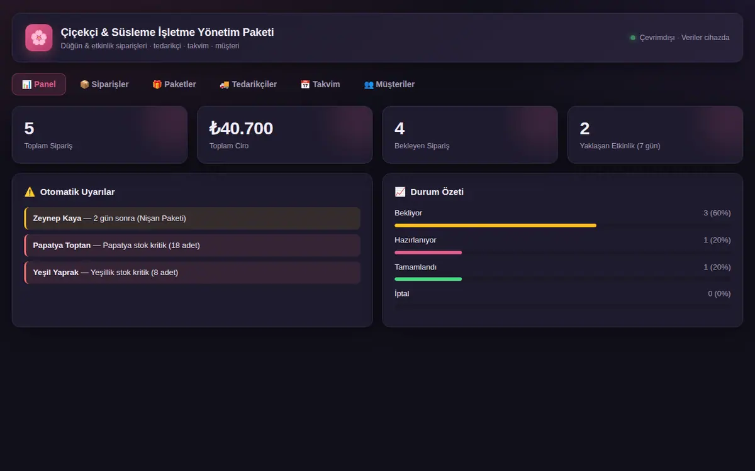Go to the Tedarikçiler tab
The width and height of the screenshot is (755, 471).
pos(248,84)
